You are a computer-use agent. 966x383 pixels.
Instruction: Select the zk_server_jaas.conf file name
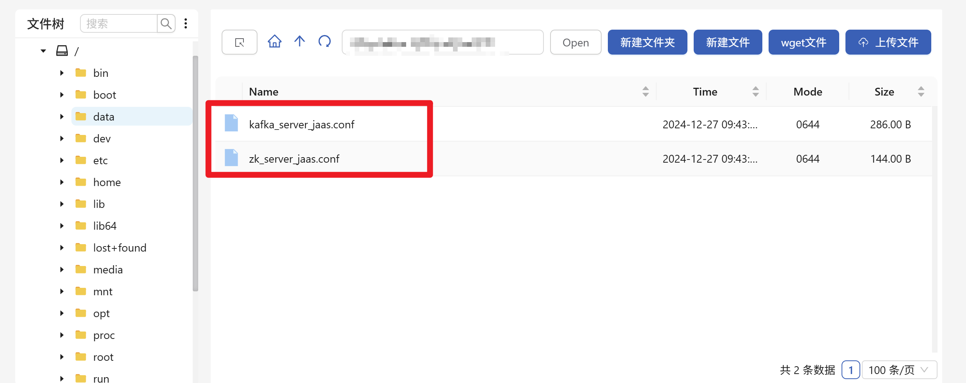click(x=294, y=159)
